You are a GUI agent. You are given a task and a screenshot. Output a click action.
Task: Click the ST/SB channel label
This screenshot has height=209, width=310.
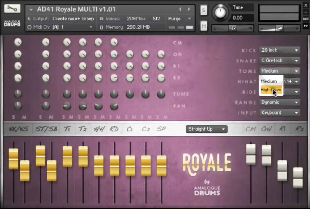(47, 129)
